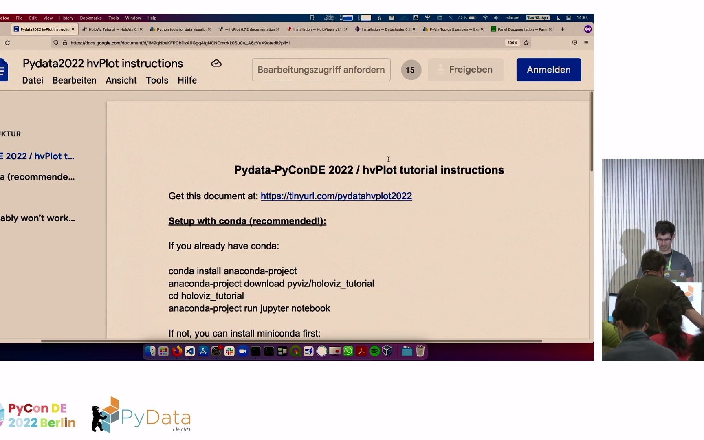Click the horizontal scrollbar at bottom
Image resolution: width=704 pixels, height=440 pixels.
[x=291, y=341]
